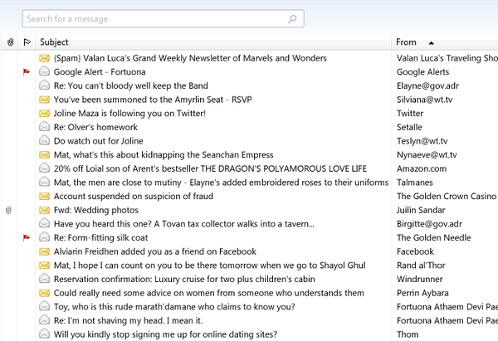
Task: Click unread envelope of Amyrlin Seat RSVP message
Action: pos(45,100)
